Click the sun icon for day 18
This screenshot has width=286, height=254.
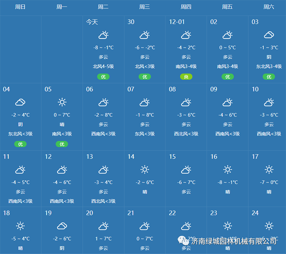20,226
